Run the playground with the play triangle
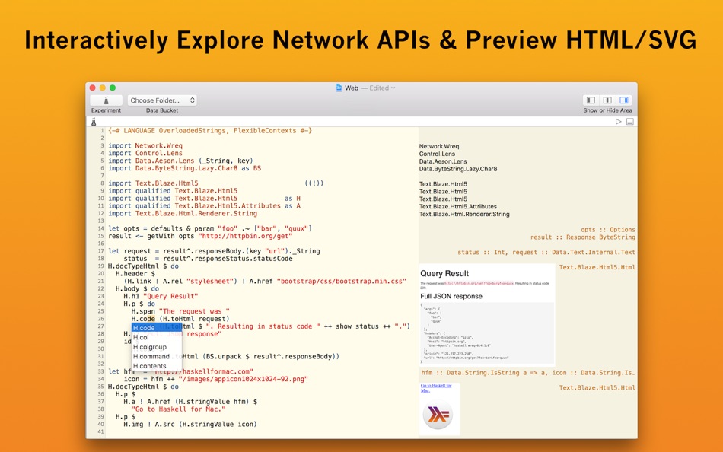This screenshot has width=723, height=452. tap(618, 122)
